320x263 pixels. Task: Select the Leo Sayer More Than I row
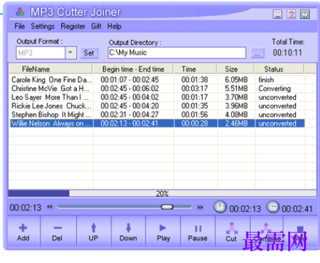157,97
